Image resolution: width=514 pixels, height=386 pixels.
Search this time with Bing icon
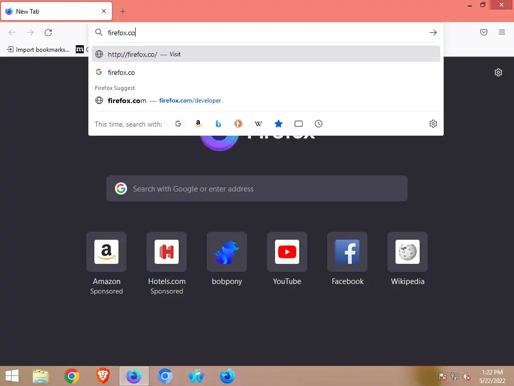[218, 124]
